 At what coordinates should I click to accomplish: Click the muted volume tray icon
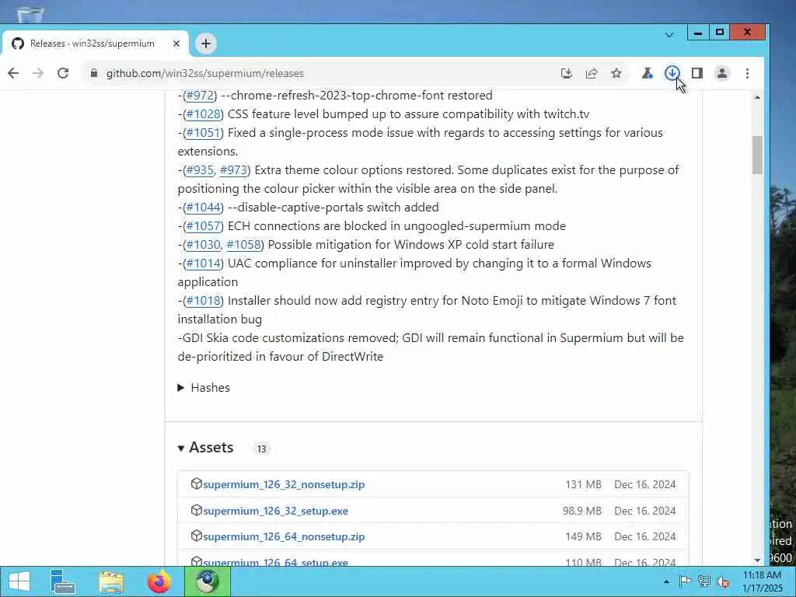724,581
